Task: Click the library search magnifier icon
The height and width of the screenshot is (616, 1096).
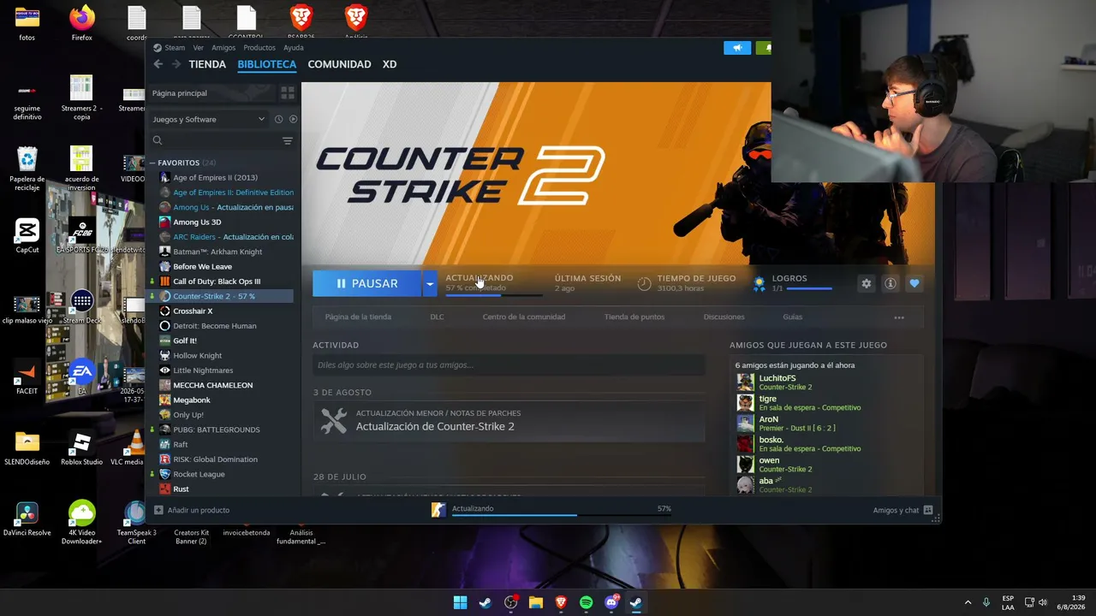Action: (x=158, y=140)
